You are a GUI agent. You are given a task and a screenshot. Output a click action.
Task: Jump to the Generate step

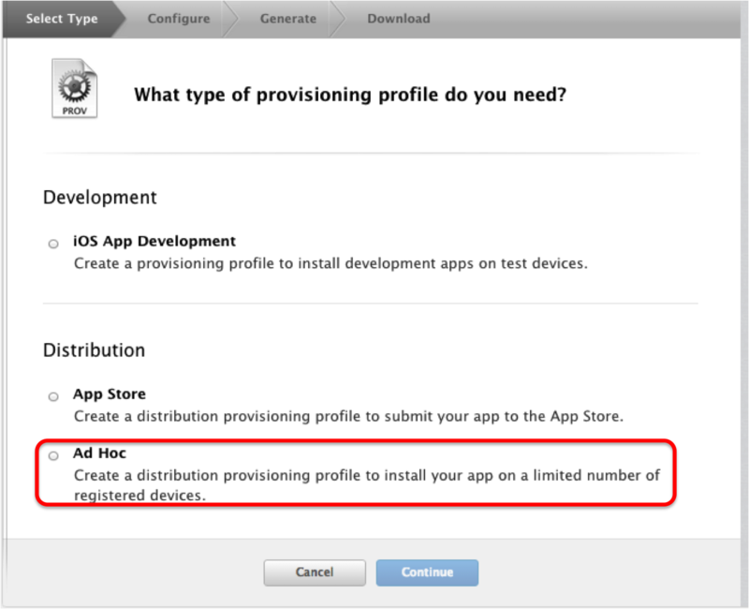point(287,18)
